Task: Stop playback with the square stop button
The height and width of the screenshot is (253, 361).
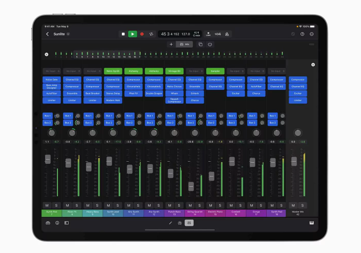Action: pyautogui.click(x=123, y=34)
